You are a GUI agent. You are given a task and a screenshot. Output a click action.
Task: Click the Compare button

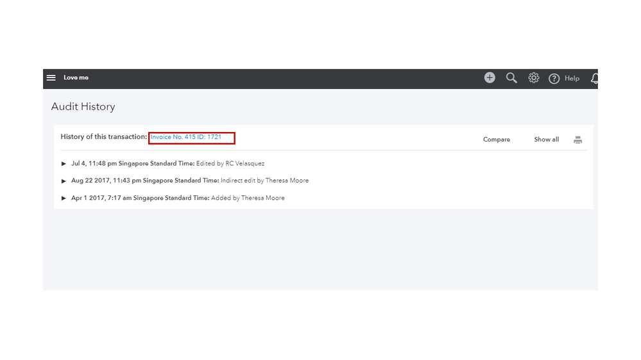click(496, 140)
